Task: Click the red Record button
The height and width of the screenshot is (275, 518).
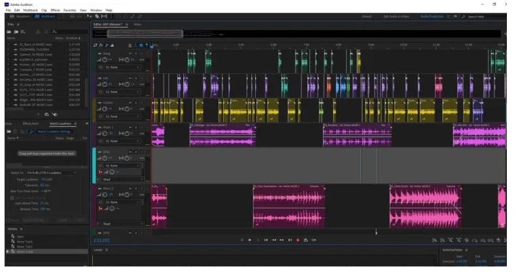Action: click(x=298, y=240)
